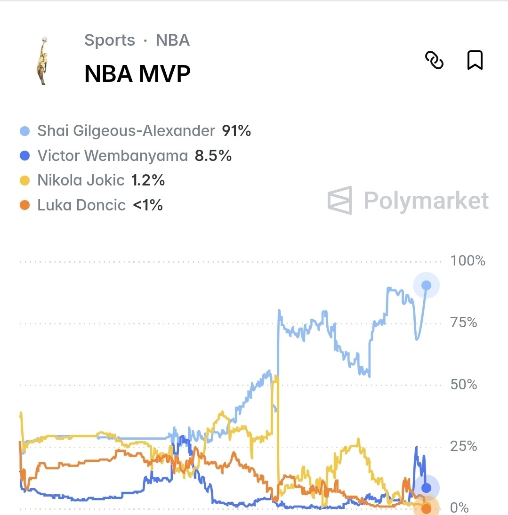Screen dimensions: 508x515
Task: Select Luka Doncic legend label
Action: click(81, 205)
